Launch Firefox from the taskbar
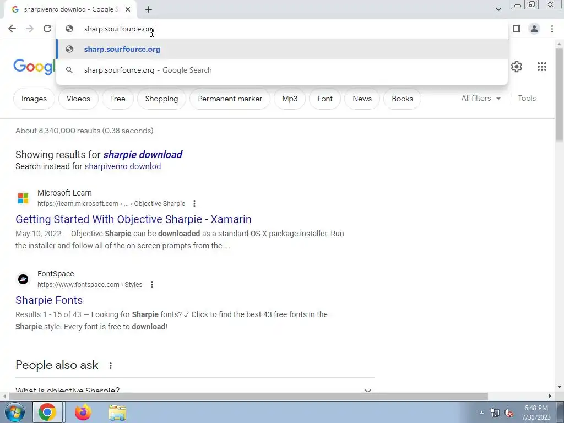The image size is (564, 423). click(x=83, y=412)
